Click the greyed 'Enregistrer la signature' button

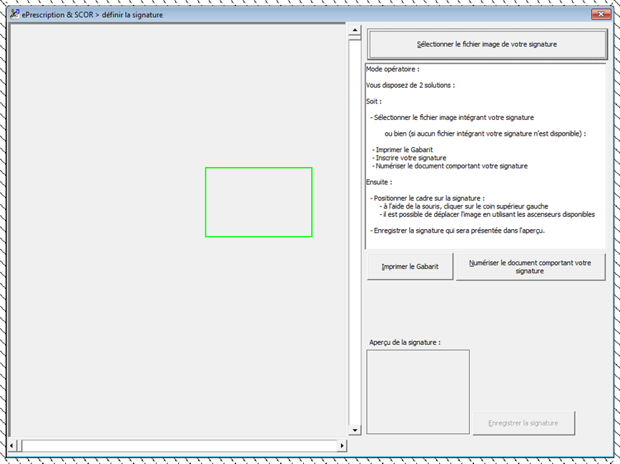tap(523, 423)
